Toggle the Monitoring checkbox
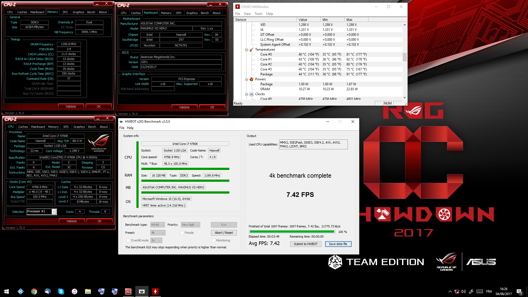 pos(213,240)
